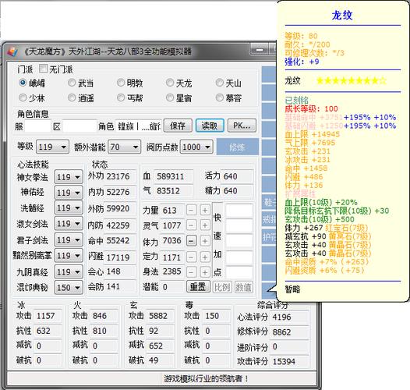Click the 读取 load button

pos(210,126)
